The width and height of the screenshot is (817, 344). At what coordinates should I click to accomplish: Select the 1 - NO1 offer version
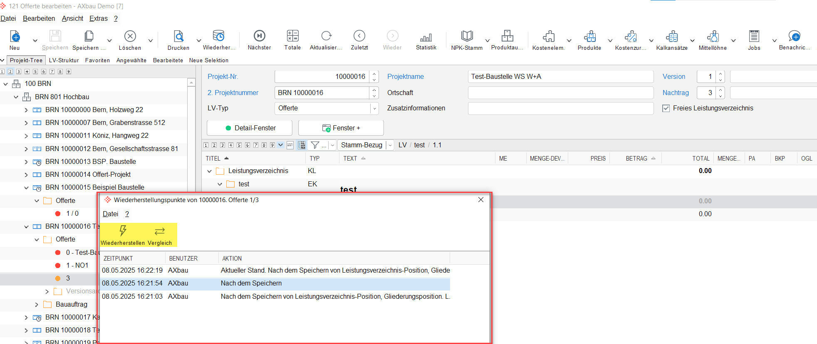77,265
